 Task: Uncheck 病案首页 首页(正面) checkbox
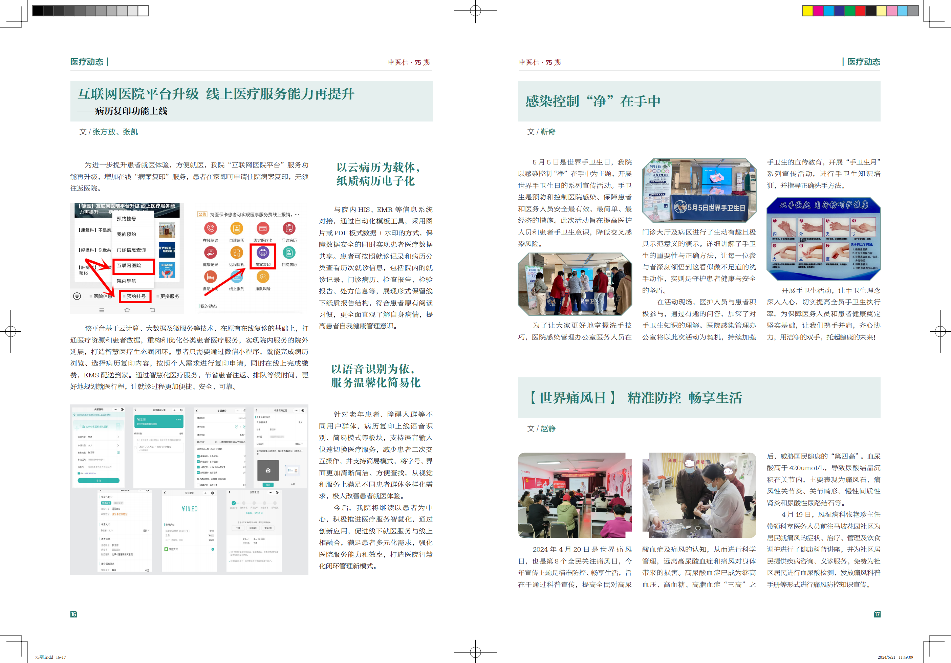[198, 456]
